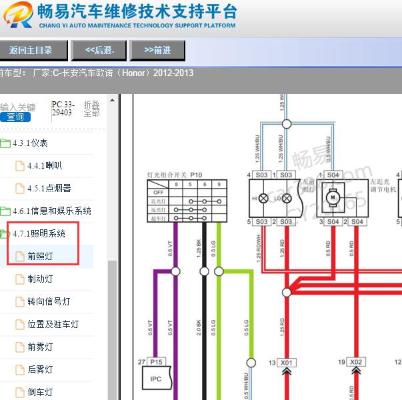
Task: Open 4.4.1喇叭 tree entry
Action: point(45,165)
